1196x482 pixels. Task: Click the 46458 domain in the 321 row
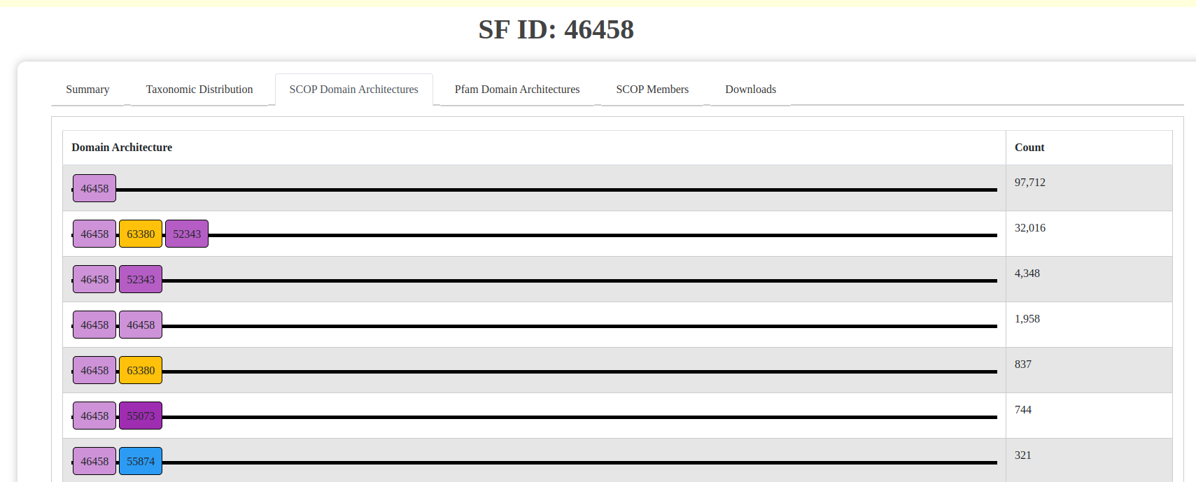94,462
